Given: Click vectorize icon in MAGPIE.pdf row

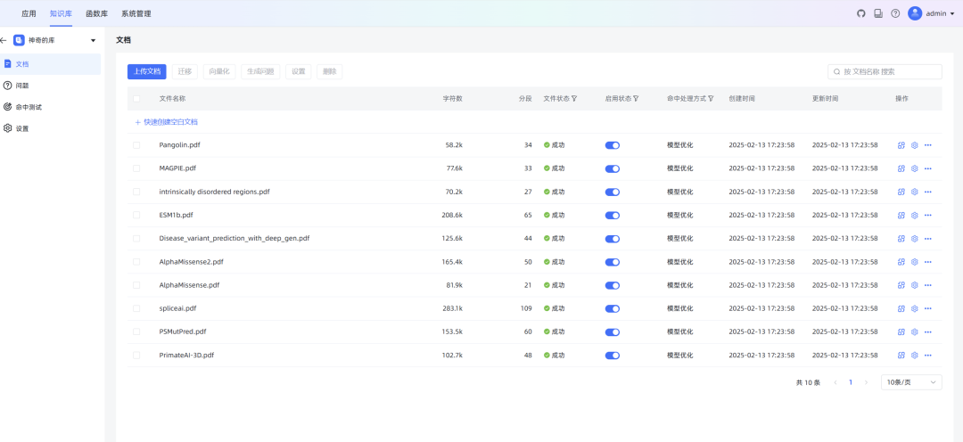Looking at the screenshot, I should coord(901,168).
